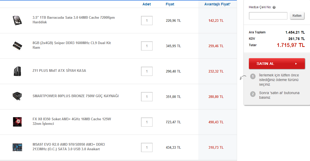The width and height of the screenshot is (310, 161).
Task: Click the advantage price 310,73 TL
Action: (x=216, y=147)
